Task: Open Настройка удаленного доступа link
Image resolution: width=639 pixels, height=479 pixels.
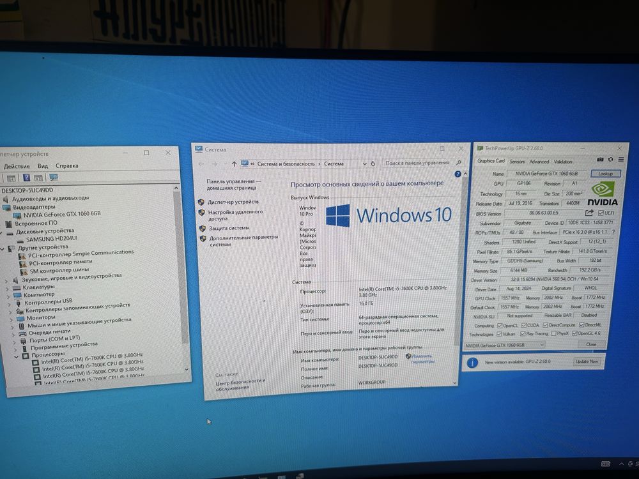Action: point(235,215)
